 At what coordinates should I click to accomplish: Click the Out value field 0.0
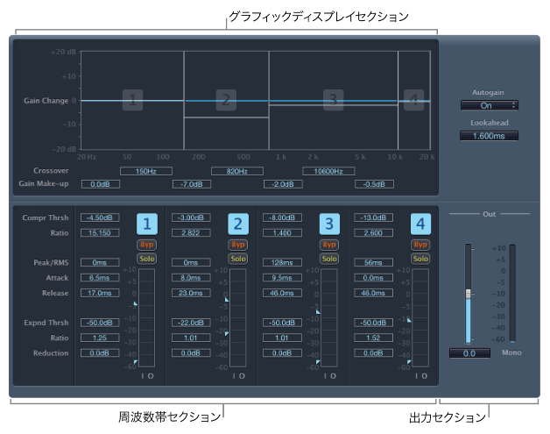click(469, 353)
